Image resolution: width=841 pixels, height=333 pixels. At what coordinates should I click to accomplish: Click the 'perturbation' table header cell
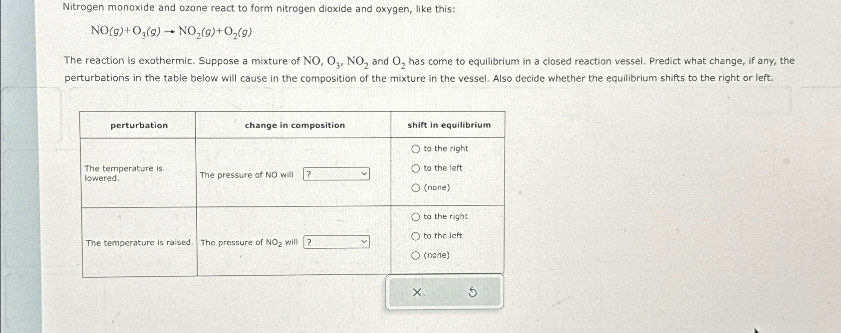pyautogui.click(x=139, y=125)
